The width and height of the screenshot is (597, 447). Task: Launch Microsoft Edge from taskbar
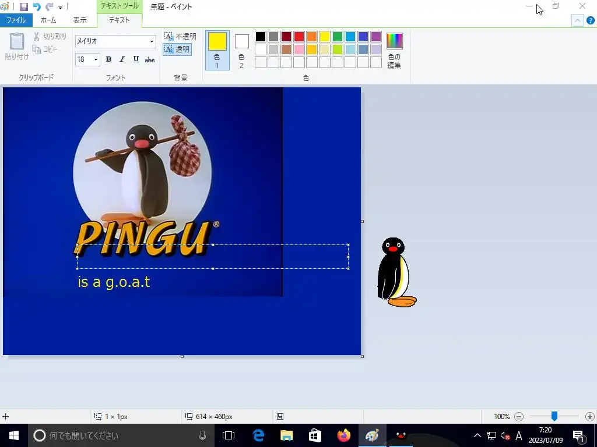[x=258, y=435]
